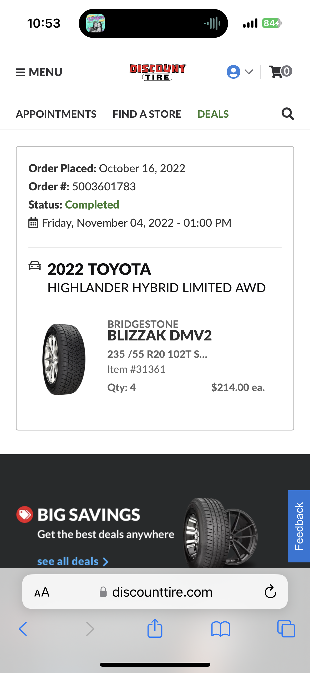The height and width of the screenshot is (673, 310).
Task: Open the Blizzak DMV2 product name
Action: click(x=159, y=335)
